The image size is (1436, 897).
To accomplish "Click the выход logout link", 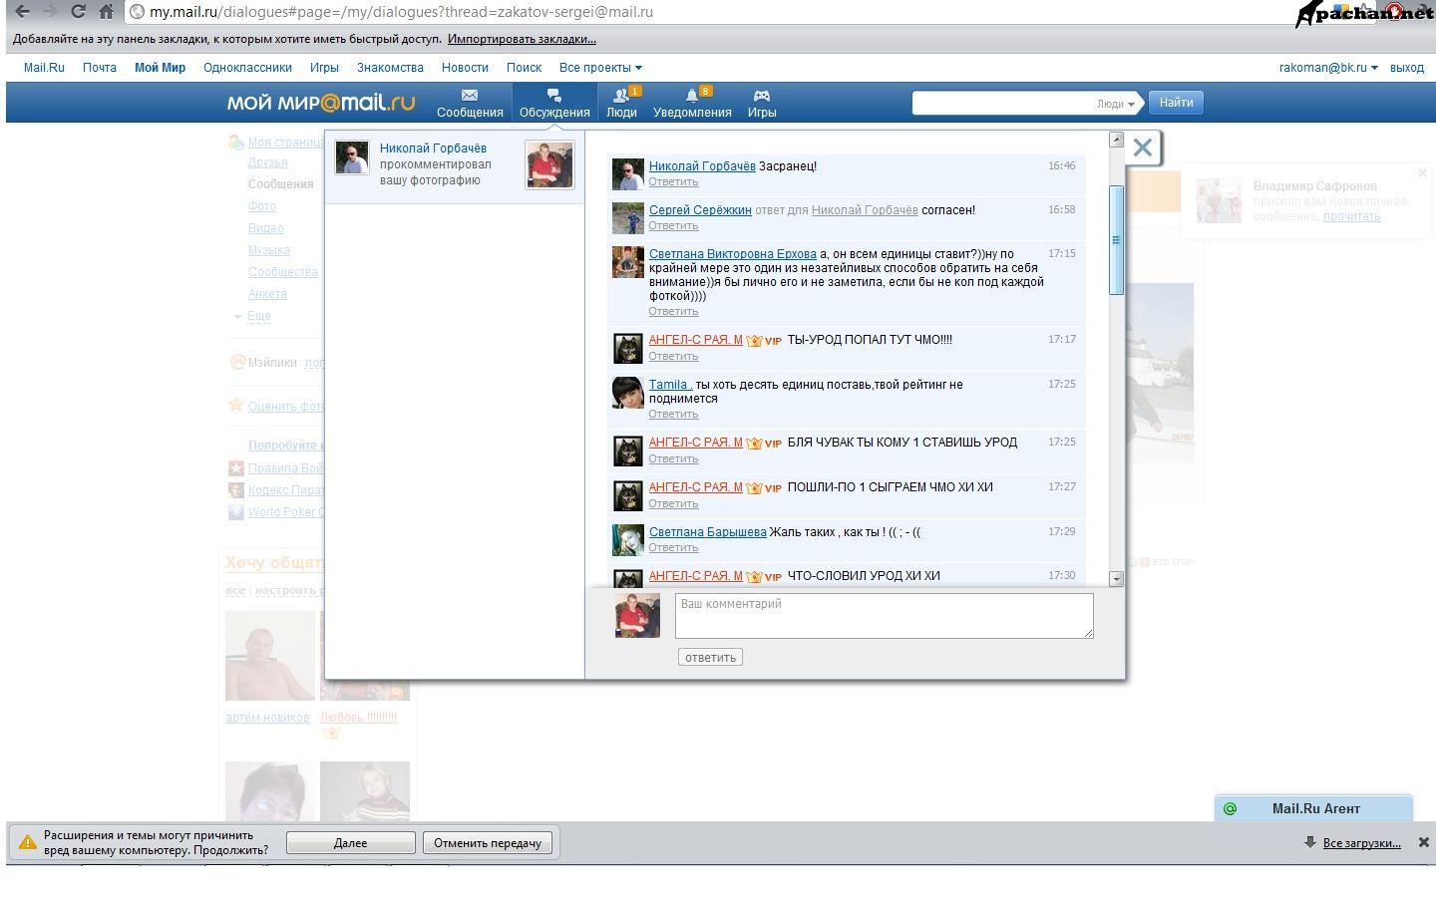I will tap(1407, 68).
